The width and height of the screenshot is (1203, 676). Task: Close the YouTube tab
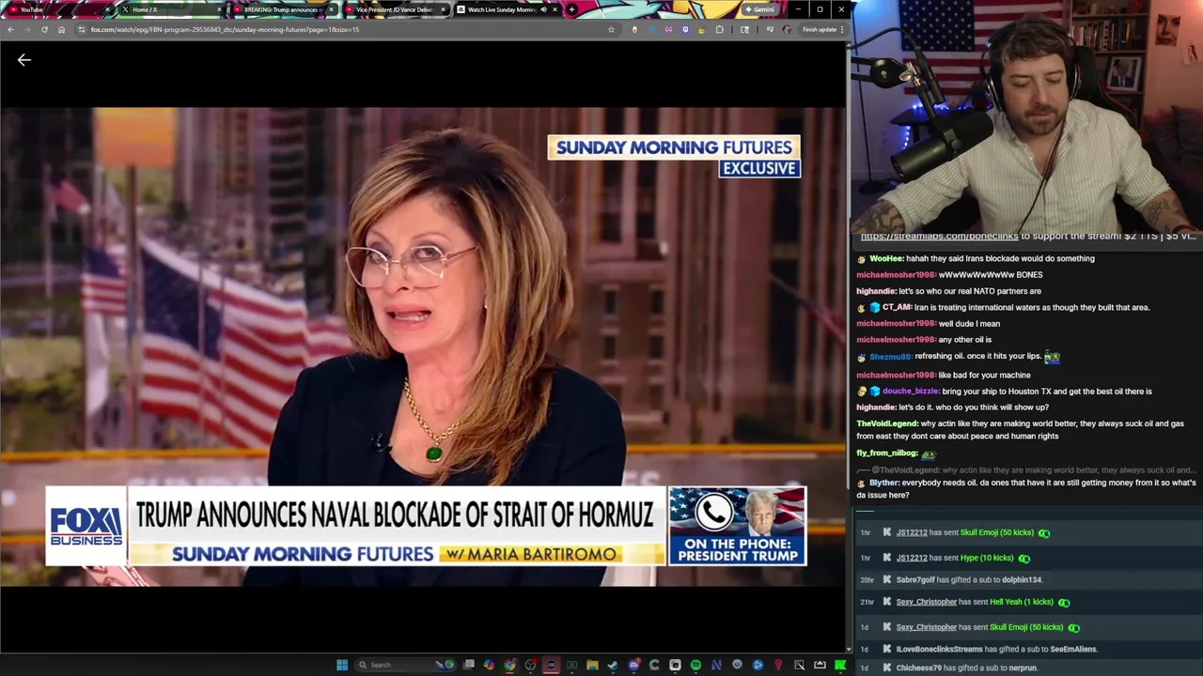tap(107, 9)
